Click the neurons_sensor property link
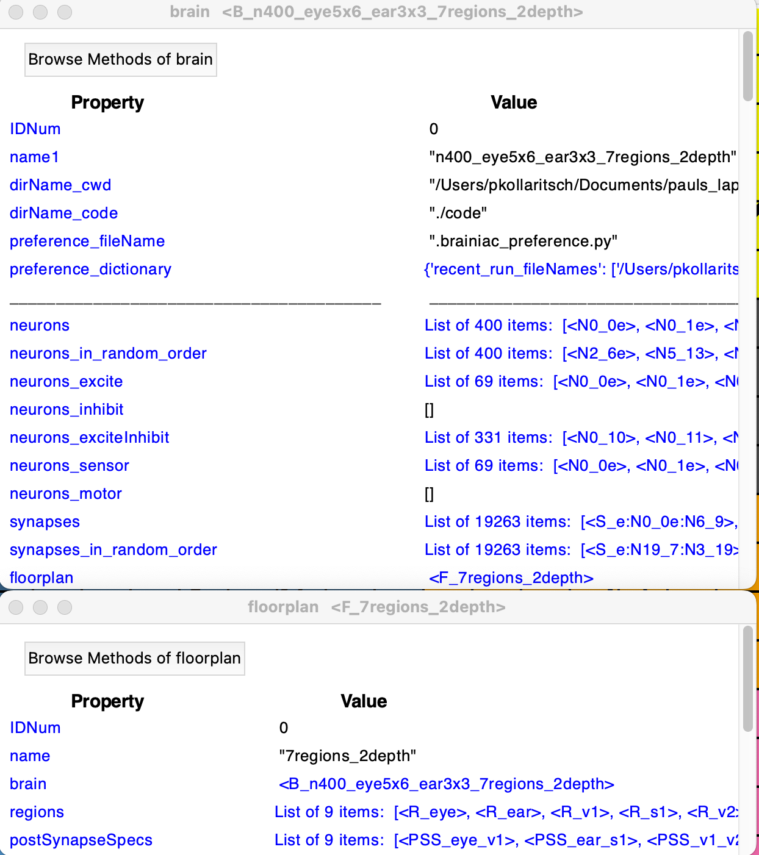Viewport: 759px width, 855px height. (70, 465)
